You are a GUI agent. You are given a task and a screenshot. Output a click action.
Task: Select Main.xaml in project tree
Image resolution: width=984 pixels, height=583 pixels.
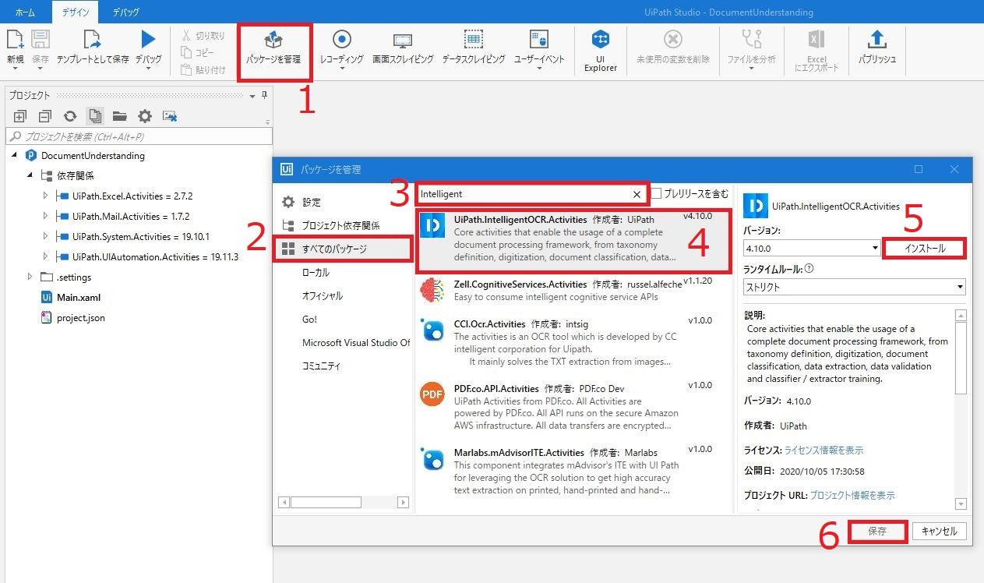pos(79,298)
